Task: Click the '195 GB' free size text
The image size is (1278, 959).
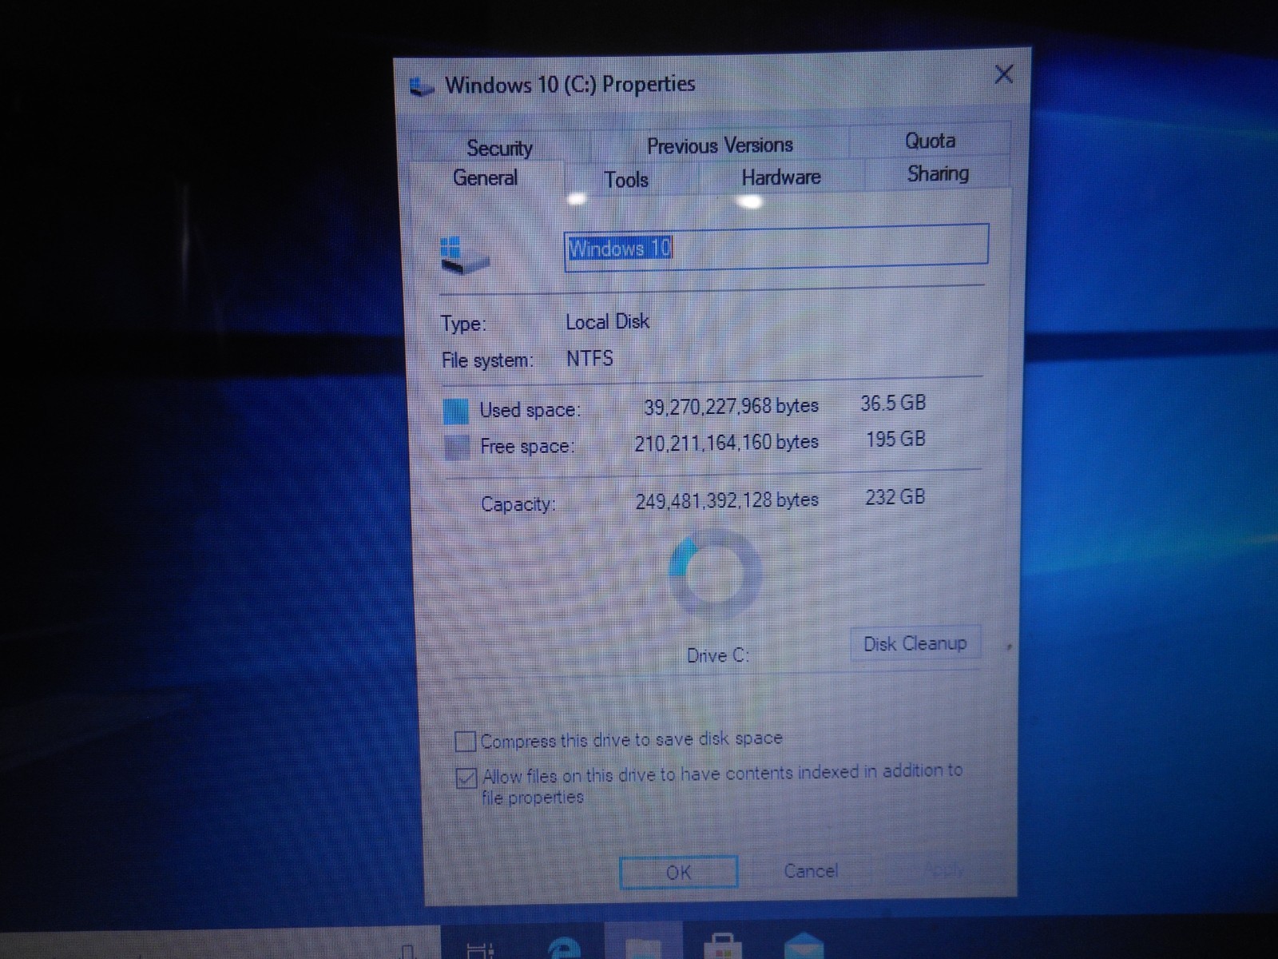Action: pos(895,439)
